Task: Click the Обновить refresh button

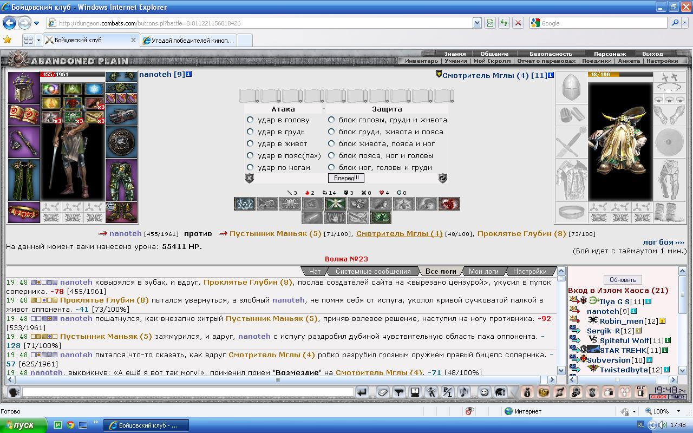Action: (x=623, y=280)
